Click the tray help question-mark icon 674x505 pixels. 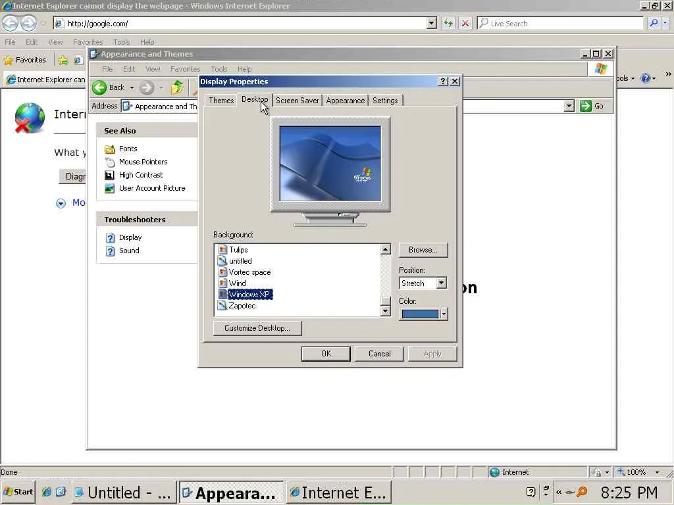531,492
